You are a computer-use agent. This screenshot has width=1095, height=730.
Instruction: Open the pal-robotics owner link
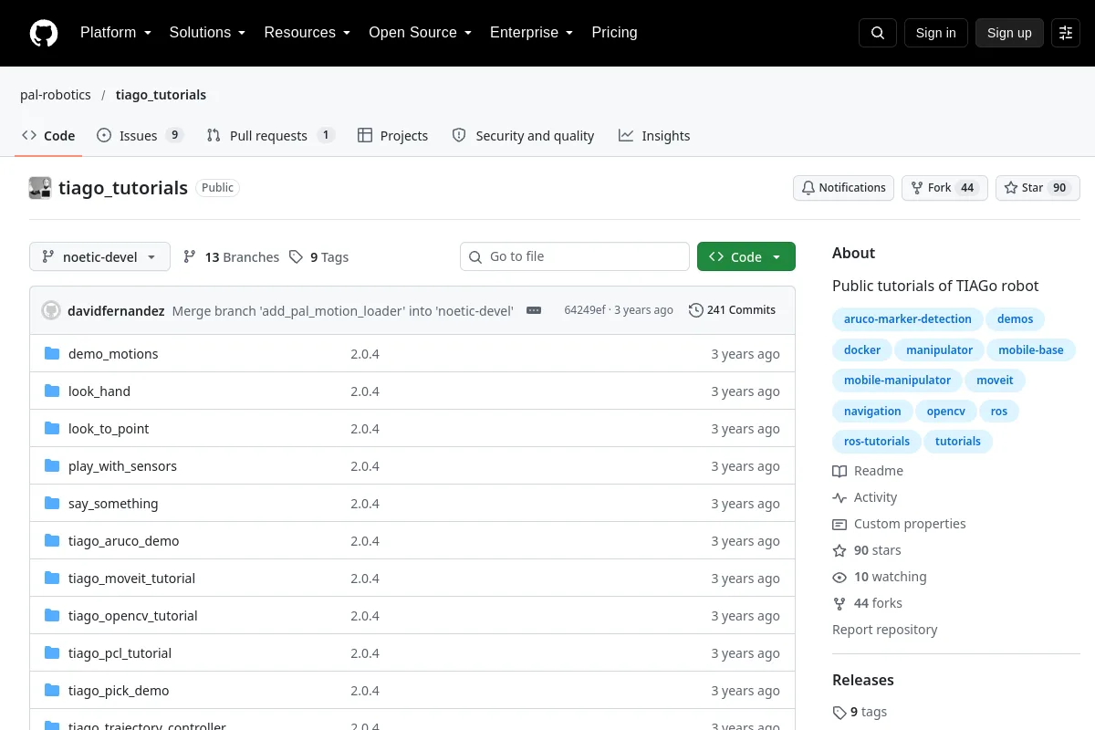pyautogui.click(x=56, y=95)
